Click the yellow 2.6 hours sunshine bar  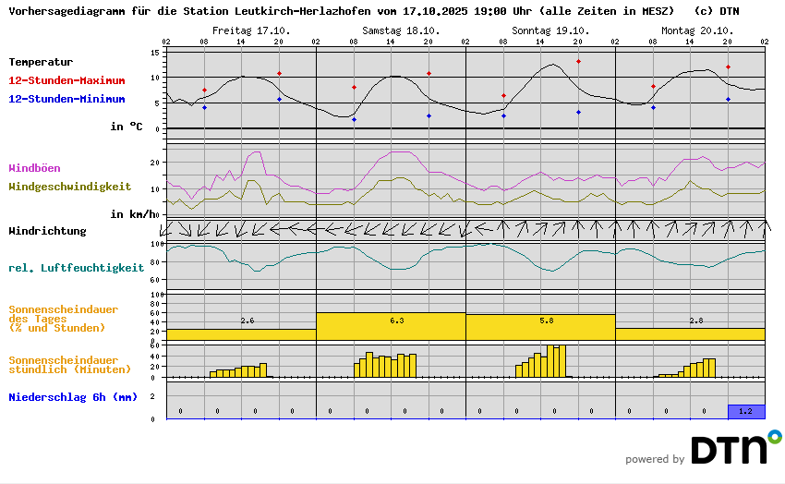(241, 334)
